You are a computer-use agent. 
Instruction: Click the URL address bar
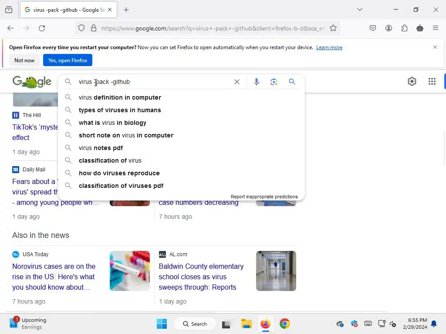[x=213, y=28]
